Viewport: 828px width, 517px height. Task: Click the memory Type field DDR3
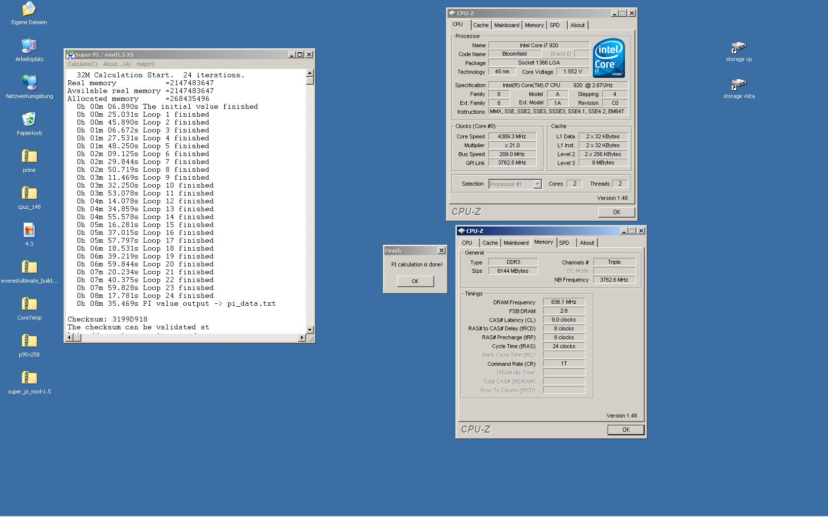[x=513, y=262]
